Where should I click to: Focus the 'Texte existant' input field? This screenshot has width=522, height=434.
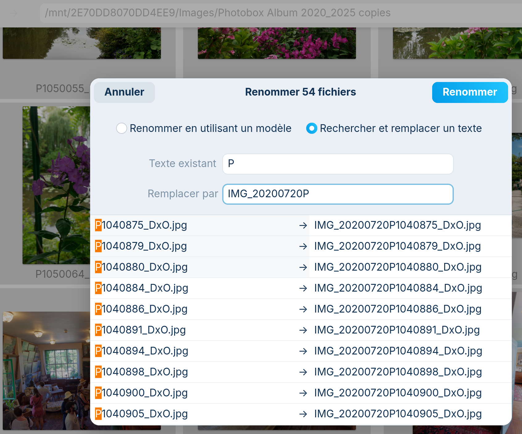tap(338, 164)
